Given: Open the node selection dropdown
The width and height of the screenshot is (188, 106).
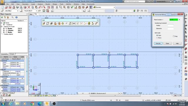Looking at the screenshot, I should [x=18, y=11].
